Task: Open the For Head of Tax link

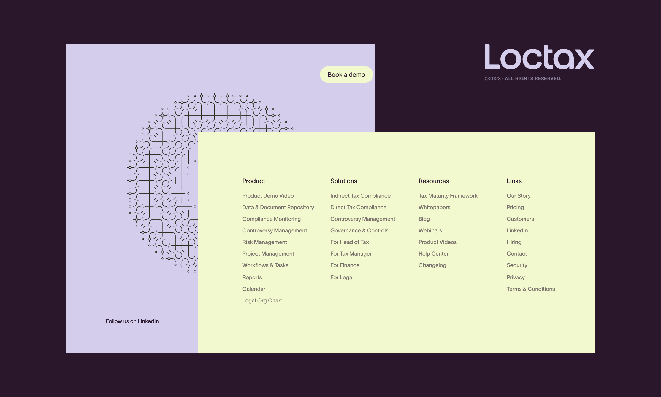Action: (x=349, y=242)
